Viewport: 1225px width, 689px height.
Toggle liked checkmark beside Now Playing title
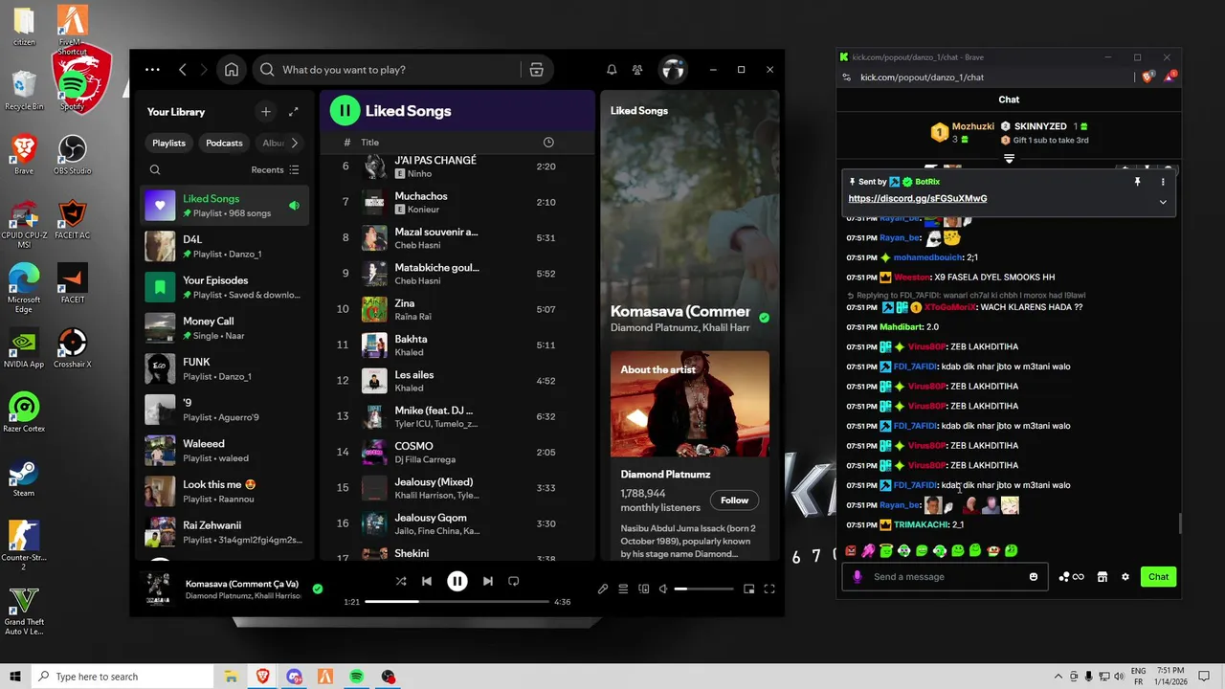(x=764, y=318)
